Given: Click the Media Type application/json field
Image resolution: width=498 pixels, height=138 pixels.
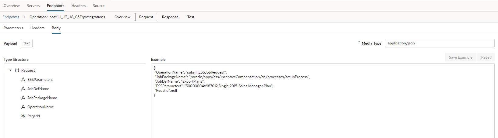Looking at the screenshot, I should tap(439, 43).
